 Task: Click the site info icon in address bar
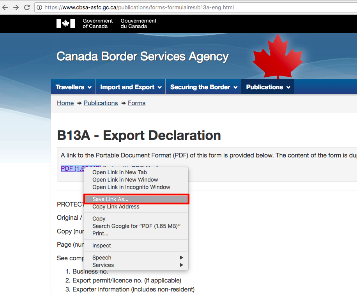click(x=39, y=7)
